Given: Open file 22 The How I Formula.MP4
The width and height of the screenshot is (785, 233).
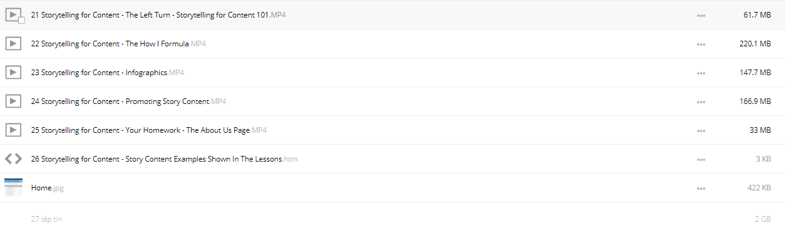Looking at the screenshot, I should pos(118,44).
